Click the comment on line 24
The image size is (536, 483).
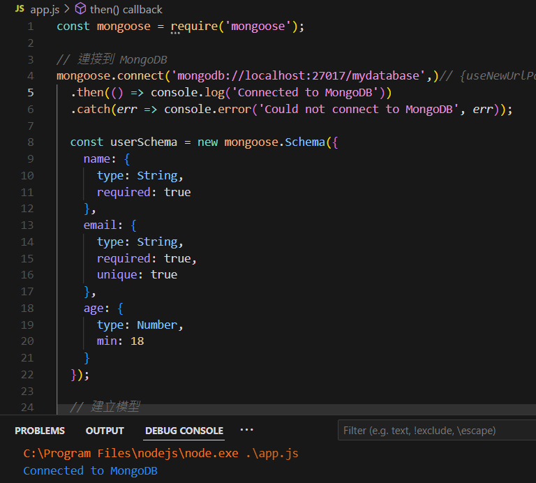pos(105,407)
